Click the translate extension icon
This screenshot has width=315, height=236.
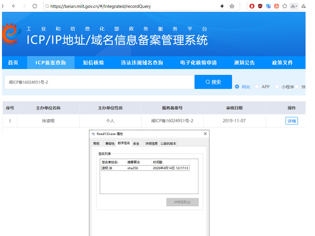coord(268,6)
